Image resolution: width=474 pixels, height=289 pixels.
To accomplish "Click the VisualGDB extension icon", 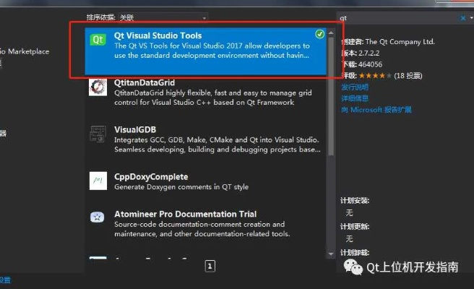I will click(x=98, y=133).
